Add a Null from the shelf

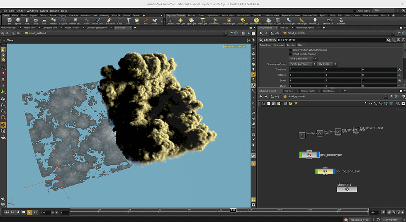coord(146,21)
